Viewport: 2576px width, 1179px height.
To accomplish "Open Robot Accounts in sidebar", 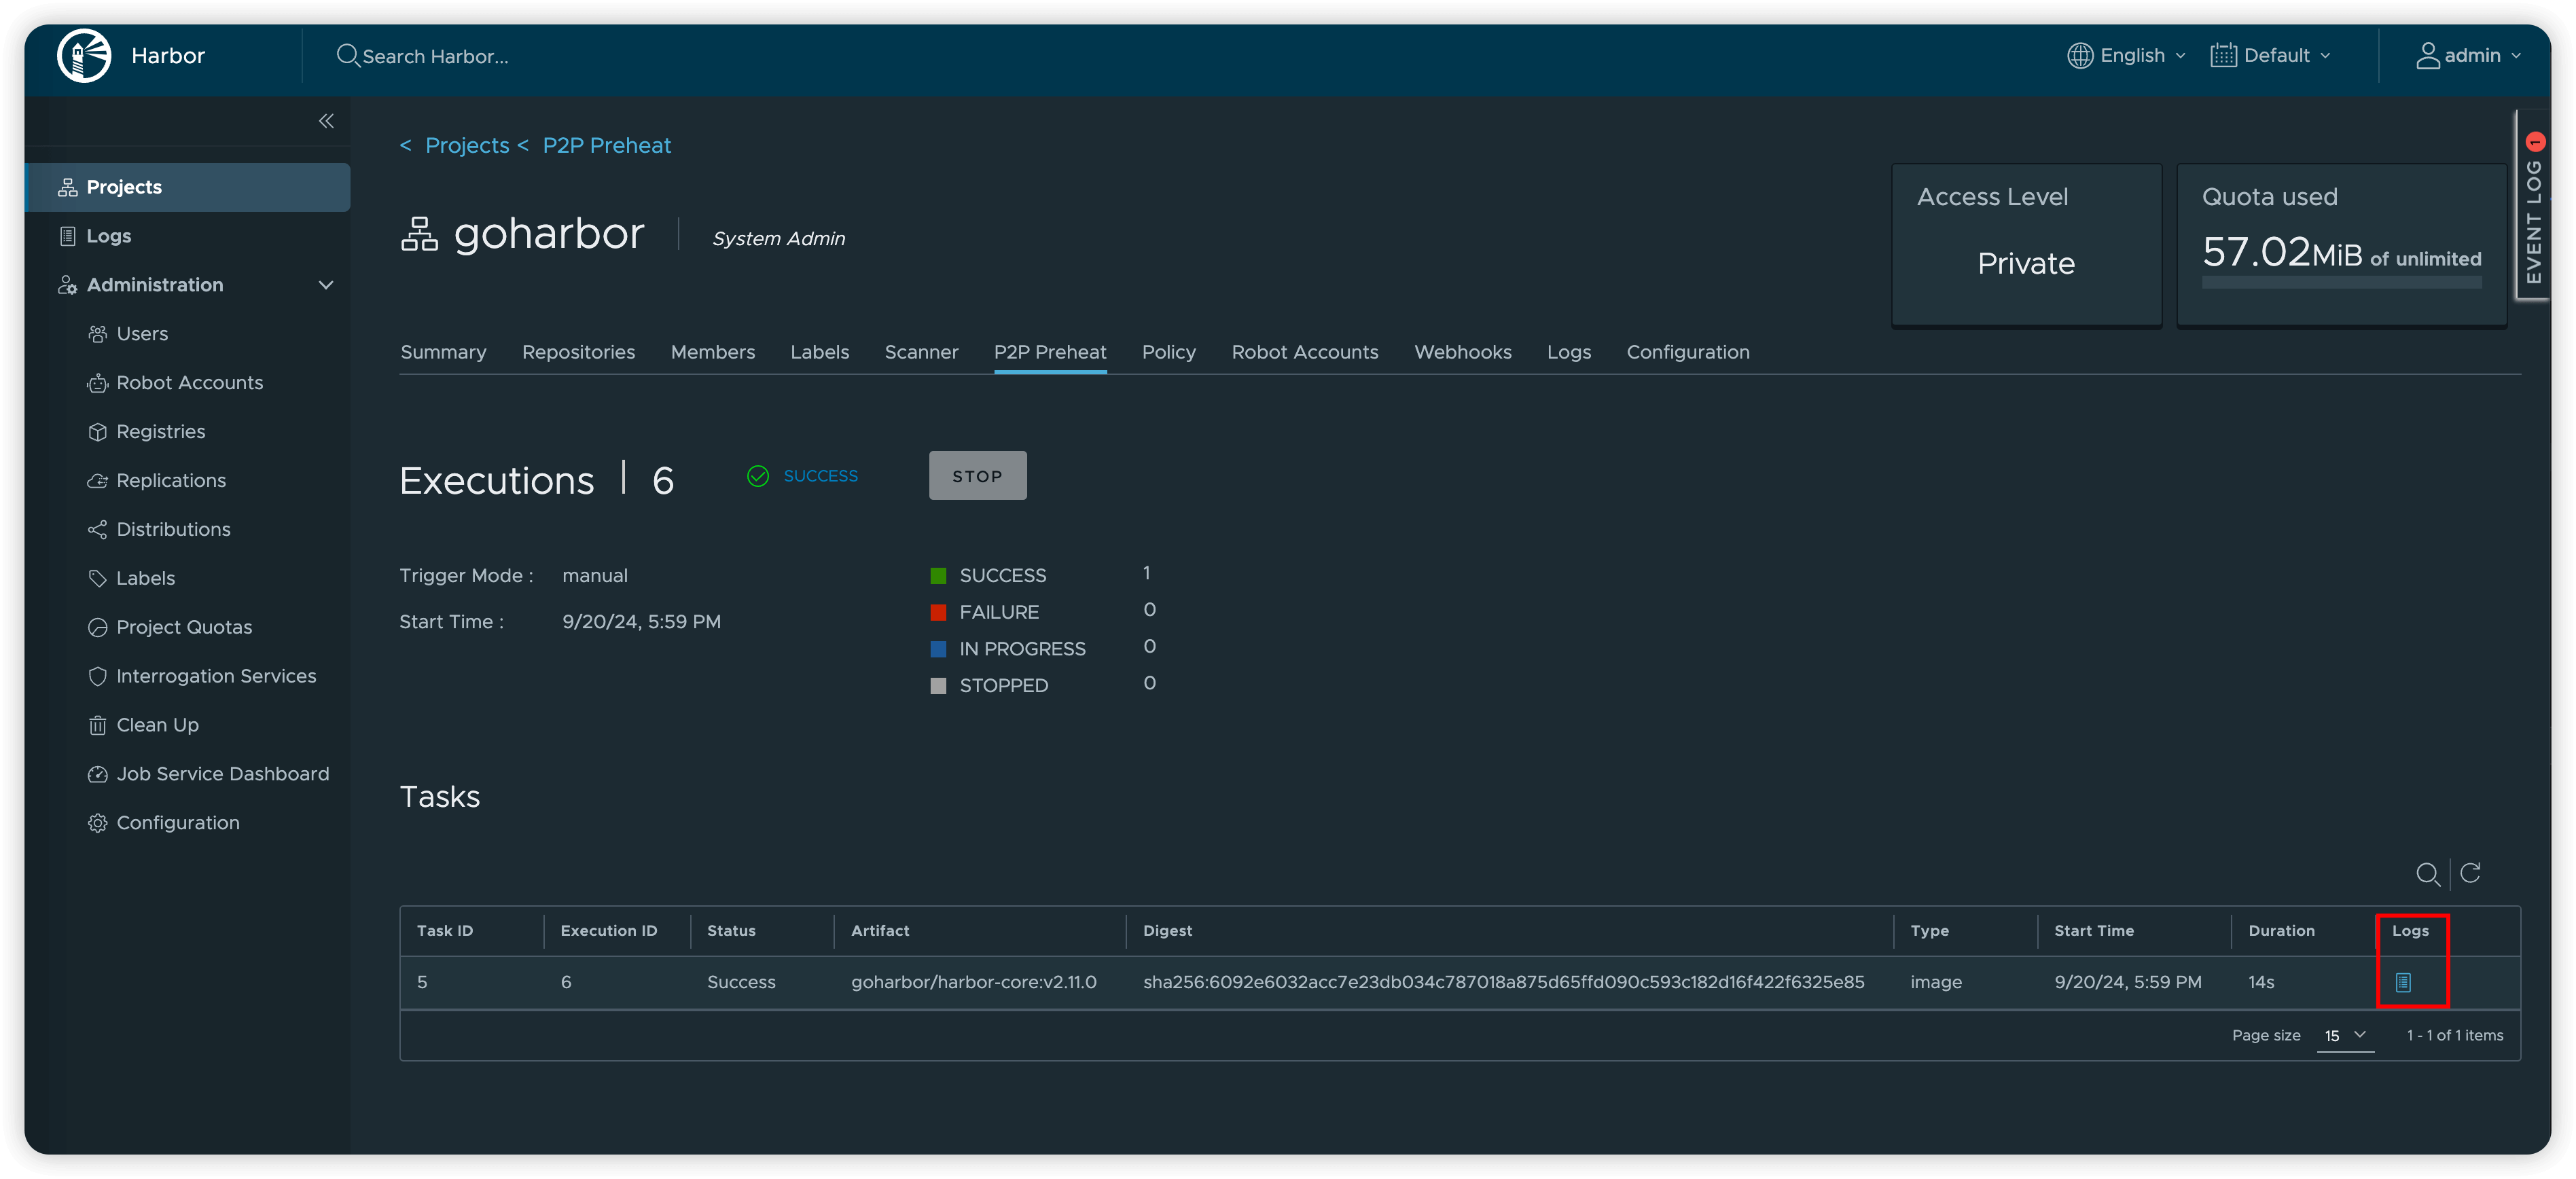I will [189, 383].
